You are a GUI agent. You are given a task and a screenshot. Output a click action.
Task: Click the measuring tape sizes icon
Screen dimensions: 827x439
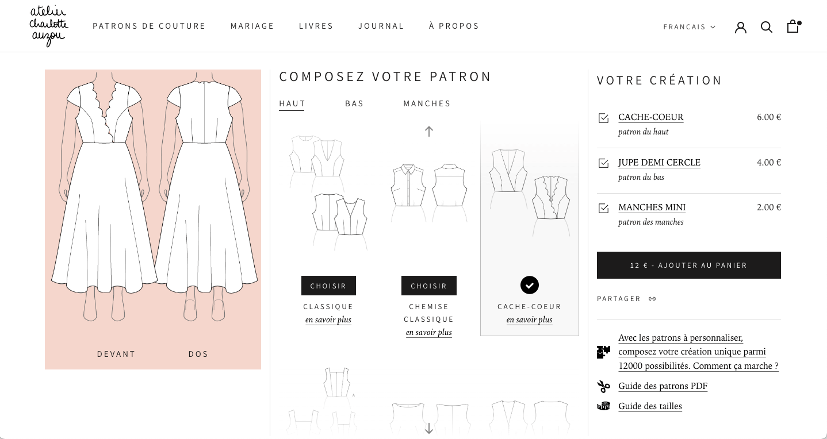(603, 406)
